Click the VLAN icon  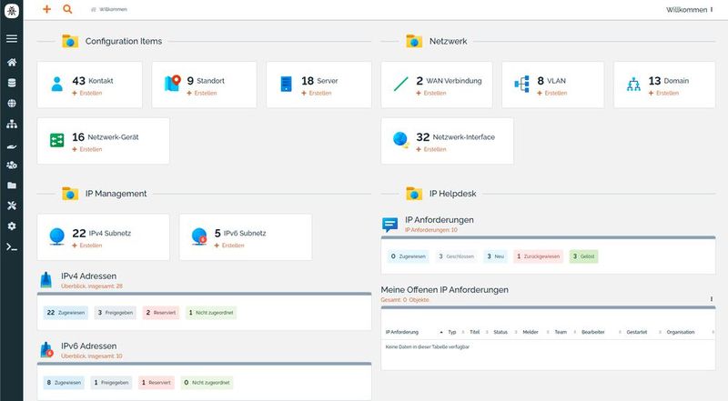521,84
